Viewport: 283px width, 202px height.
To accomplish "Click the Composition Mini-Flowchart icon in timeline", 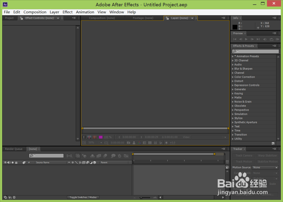I will point(70,156).
